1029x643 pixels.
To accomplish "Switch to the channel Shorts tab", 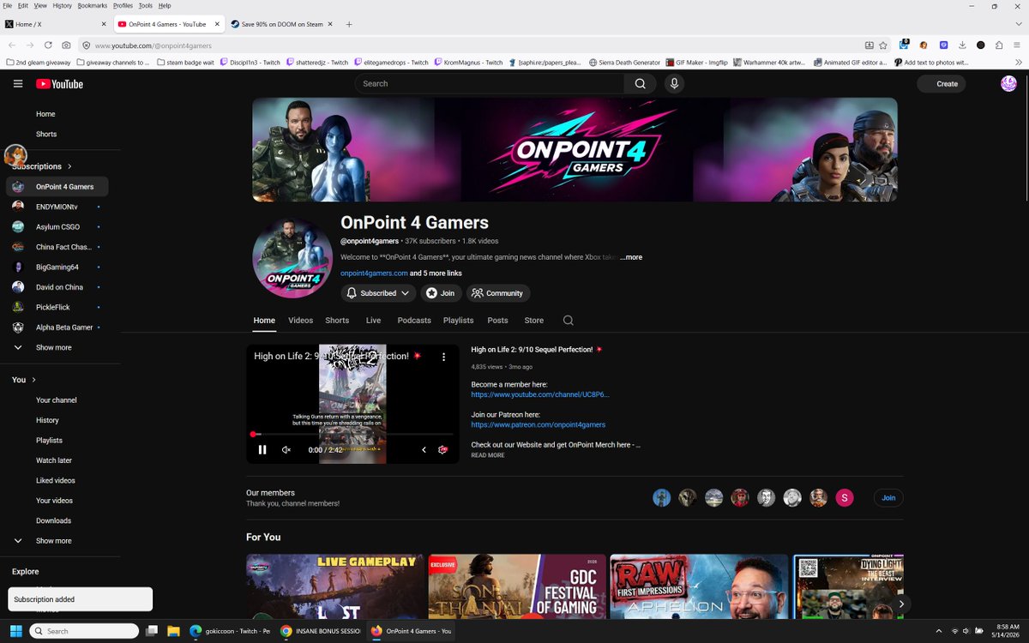I will 337,321.
